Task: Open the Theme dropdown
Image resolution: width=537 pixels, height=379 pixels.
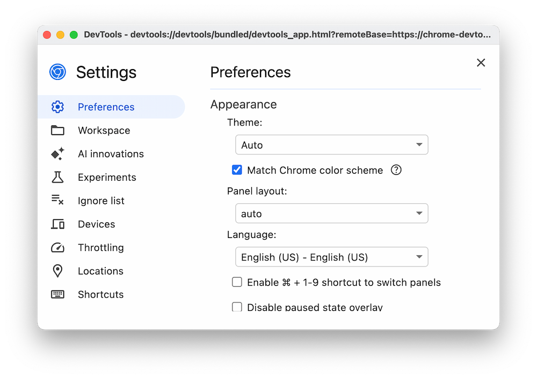Action: 331,145
